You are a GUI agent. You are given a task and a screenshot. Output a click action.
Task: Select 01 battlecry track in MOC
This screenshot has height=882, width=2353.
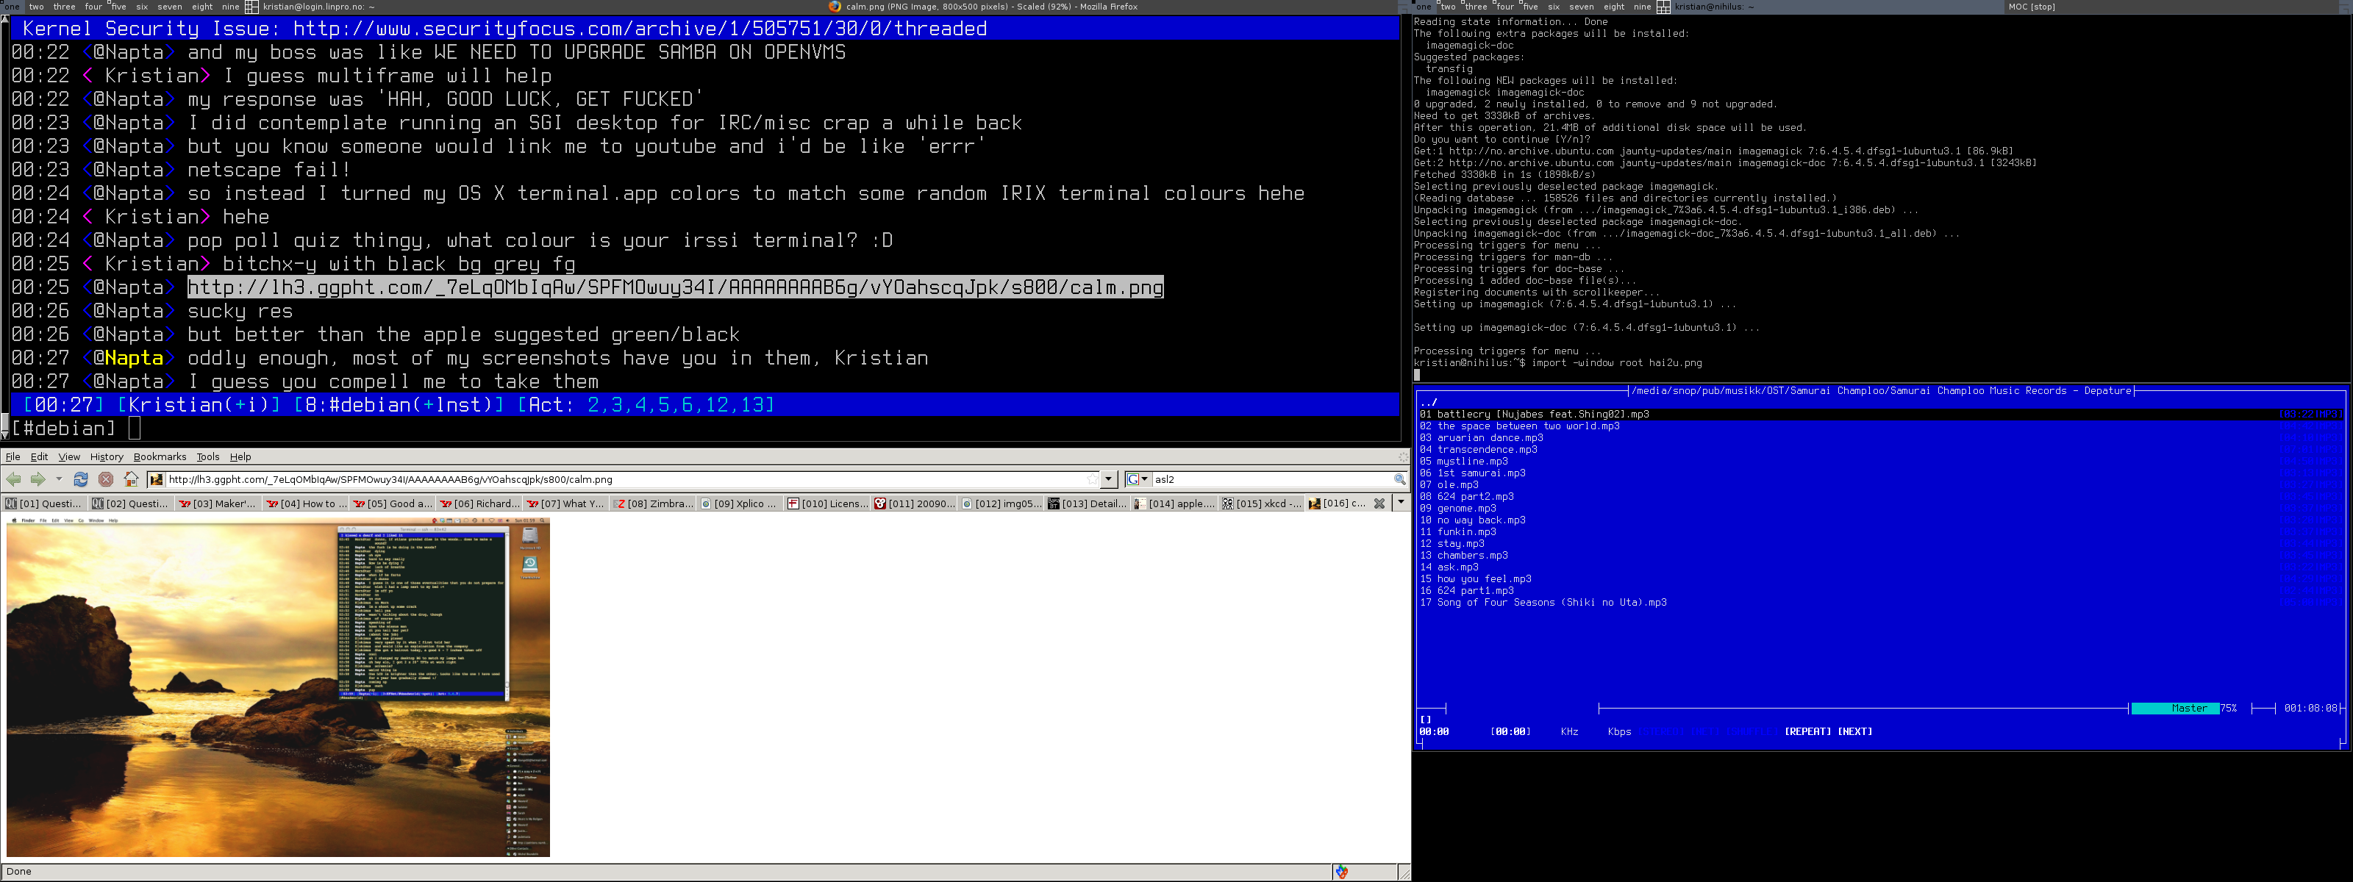point(1882,415)
